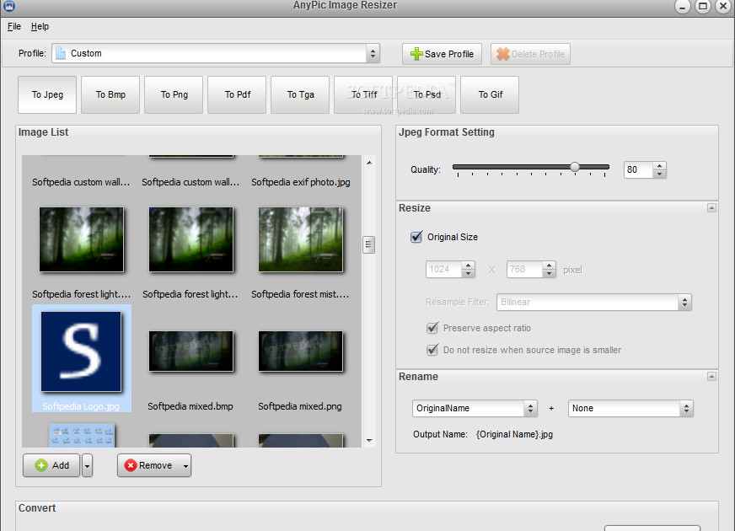Select the Softpedia Logo.jpg thumbnail
The image size is (735, 531).
pos(81,352)
